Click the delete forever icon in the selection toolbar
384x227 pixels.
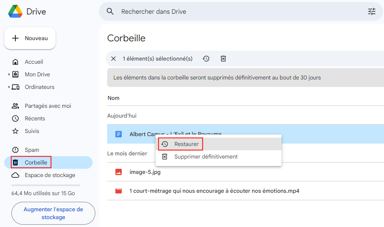[223, 58]
